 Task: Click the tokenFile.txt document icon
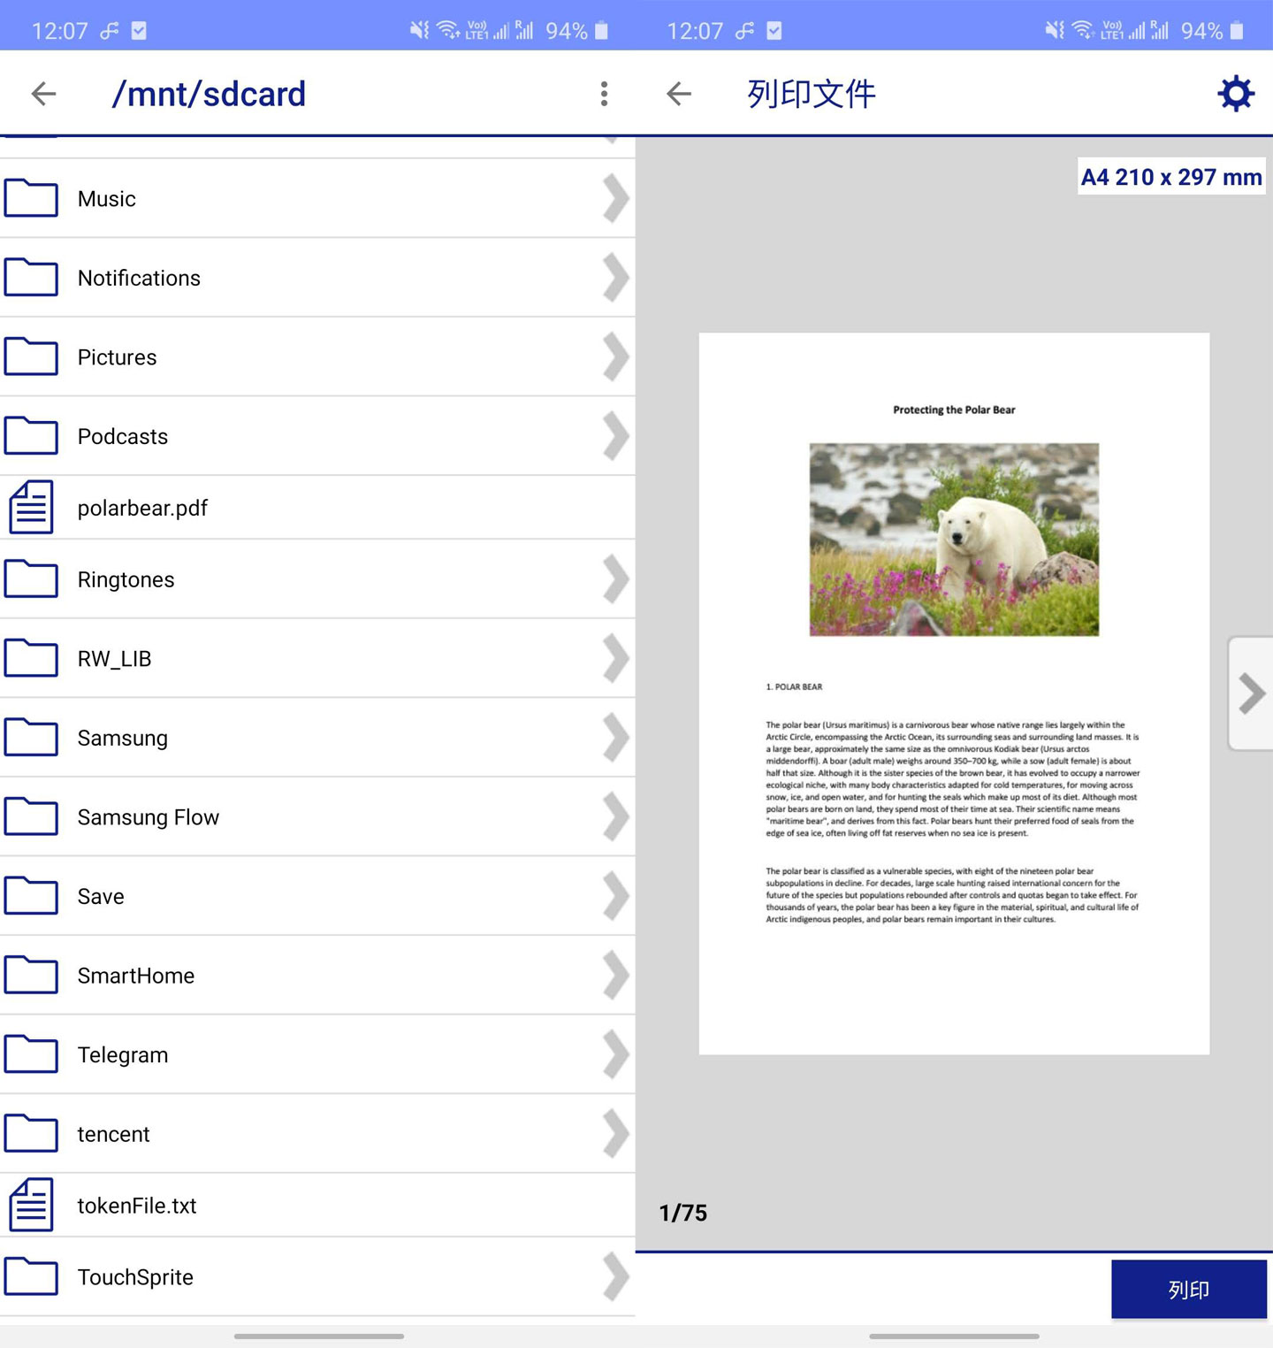pos(31,1205)
